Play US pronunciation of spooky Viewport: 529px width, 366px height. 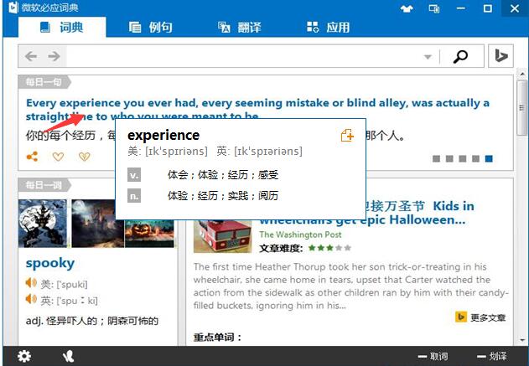(x=31, y=284)
